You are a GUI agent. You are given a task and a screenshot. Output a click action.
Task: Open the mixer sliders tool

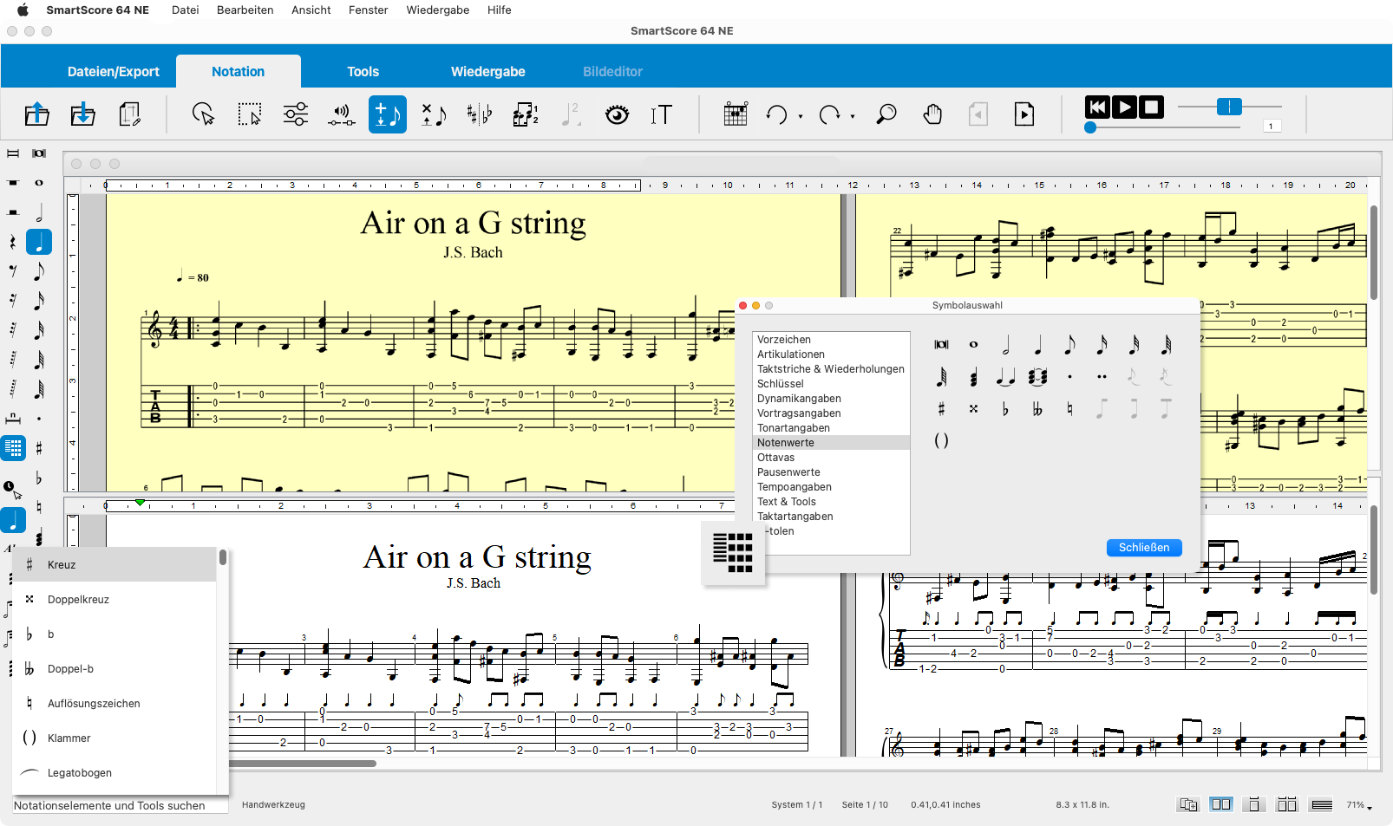(x=296, y=114)
